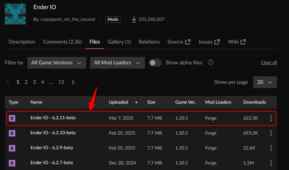Click the download count arrow icon
This screenshot has width=289, height=170.
pyautogui.click(x=134, y=19)
